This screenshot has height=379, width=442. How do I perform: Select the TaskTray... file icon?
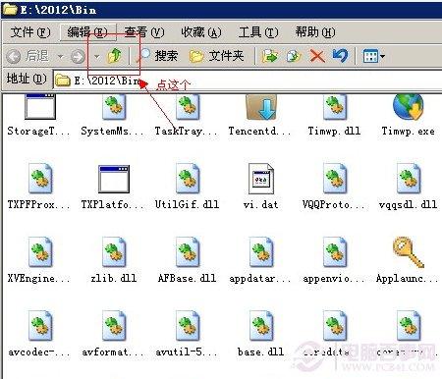click(188, 106)
